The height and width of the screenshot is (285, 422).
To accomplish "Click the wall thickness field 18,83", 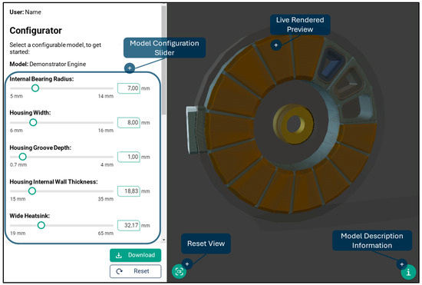I will [x=129, y=191].
